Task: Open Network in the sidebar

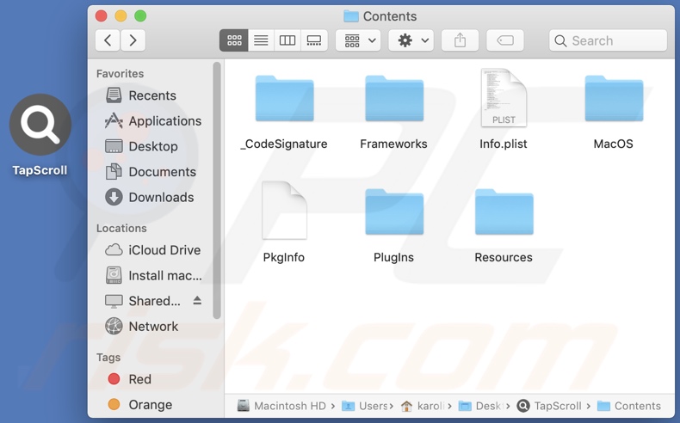Action: point(141,327)
